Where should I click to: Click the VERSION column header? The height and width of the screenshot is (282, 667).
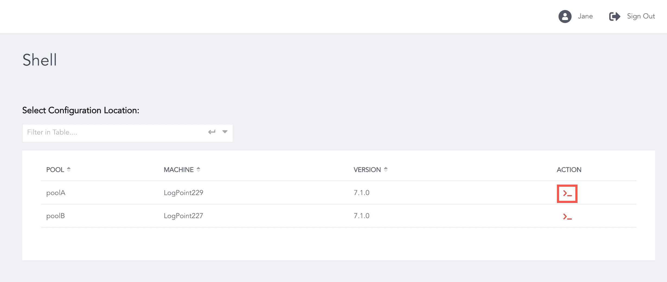pos(367,170)
